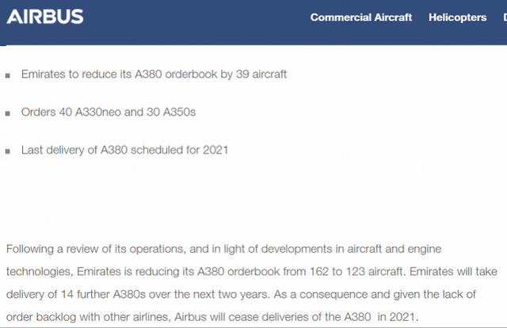Click the bullet marker before 'Orders 40 A330neo'
The width and height of the screenshot is (507, 328).
8,113
